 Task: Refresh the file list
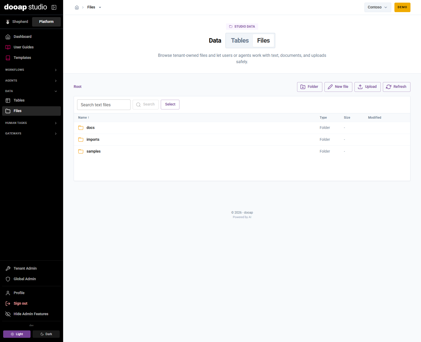[397, 87]
